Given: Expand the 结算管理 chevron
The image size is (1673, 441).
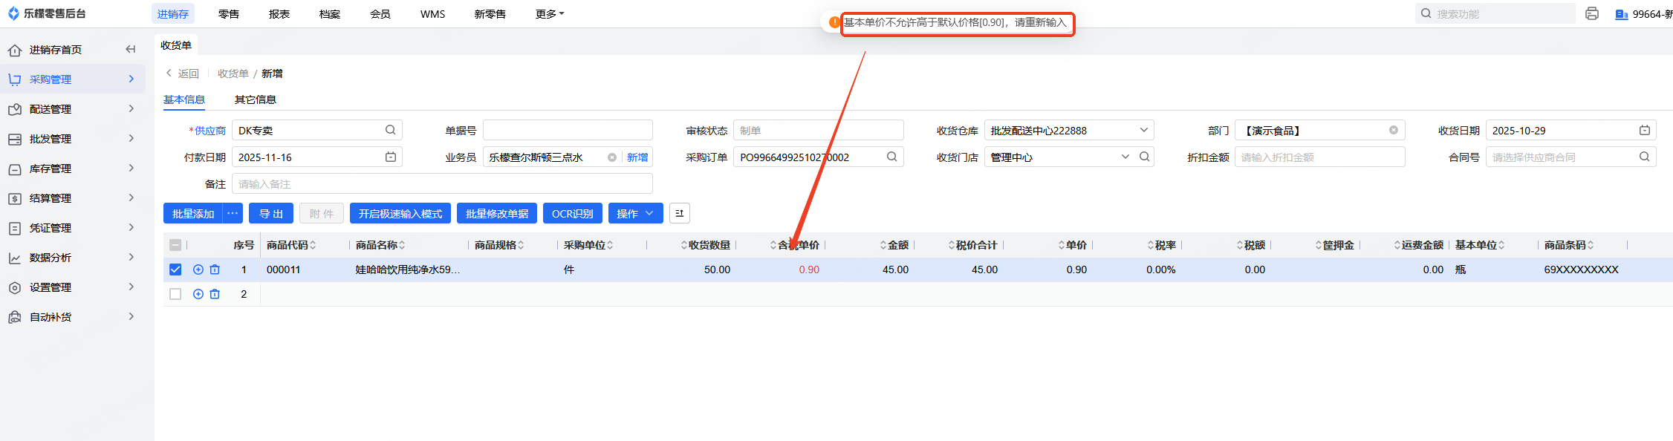Looking at the screenshot, I should [x=131, y=197].
